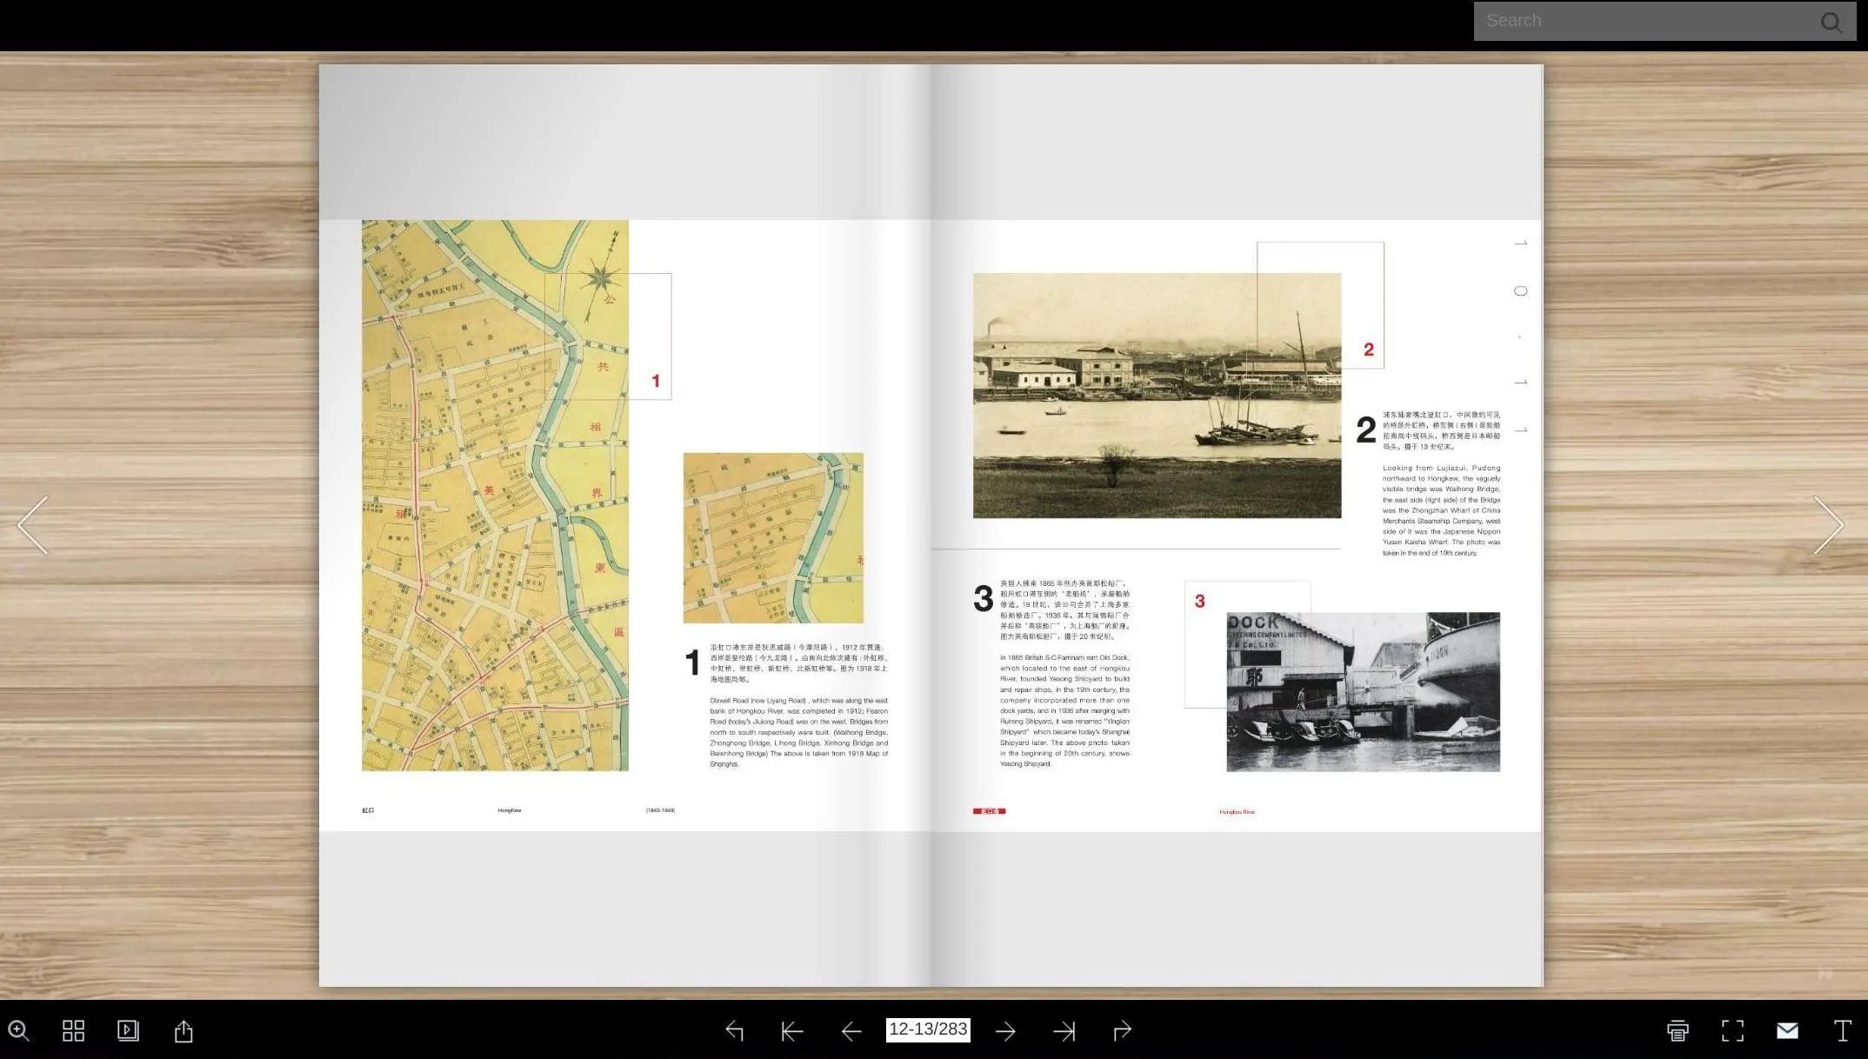Click the curved back arrow icon
This screenshot has height=1059, width=1868.
tap(735, 1031)
